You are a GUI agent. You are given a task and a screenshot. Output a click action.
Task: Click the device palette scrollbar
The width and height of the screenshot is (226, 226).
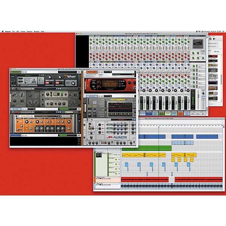(x=222, y=79)
